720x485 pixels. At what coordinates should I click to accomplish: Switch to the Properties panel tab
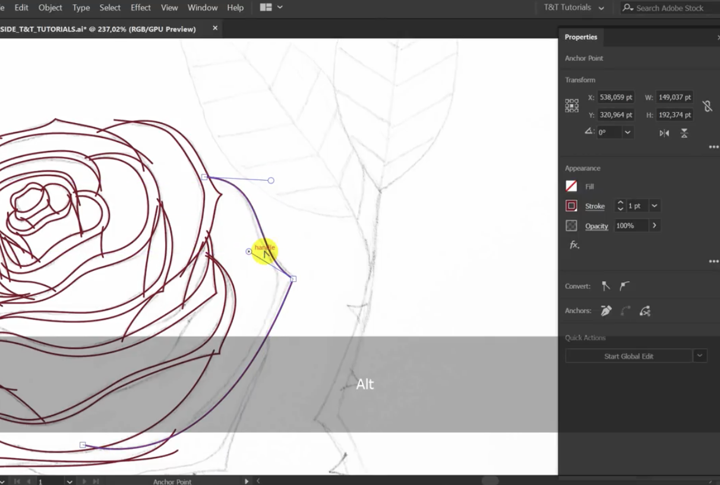[x=580, y=37]
